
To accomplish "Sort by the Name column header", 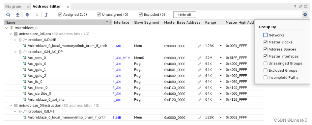I will 58,22.
